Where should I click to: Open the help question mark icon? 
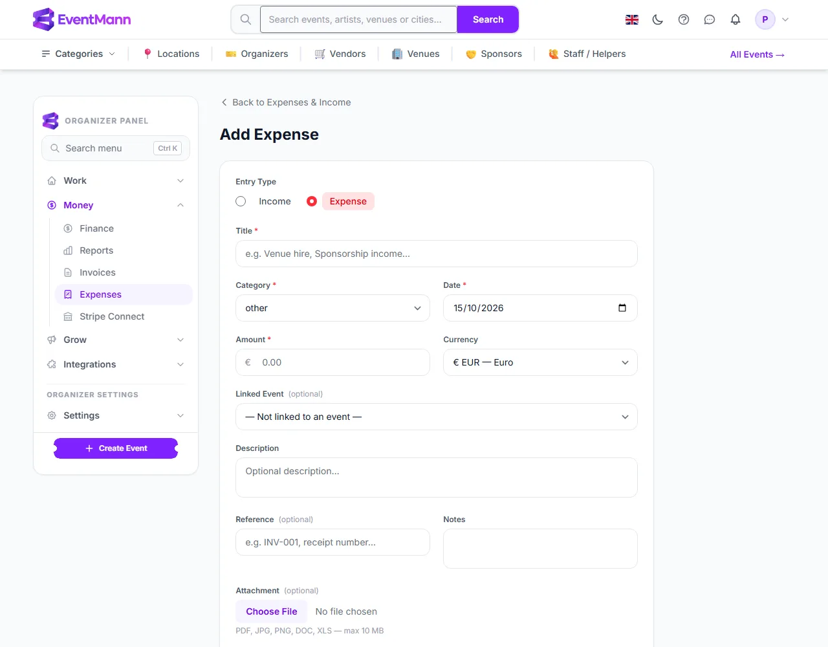[x=684, y=19]
